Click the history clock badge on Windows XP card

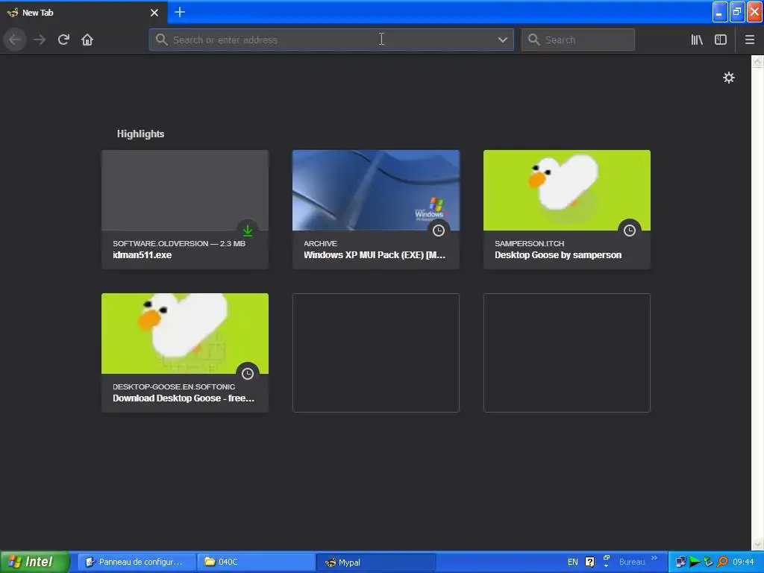click(439, 231)
